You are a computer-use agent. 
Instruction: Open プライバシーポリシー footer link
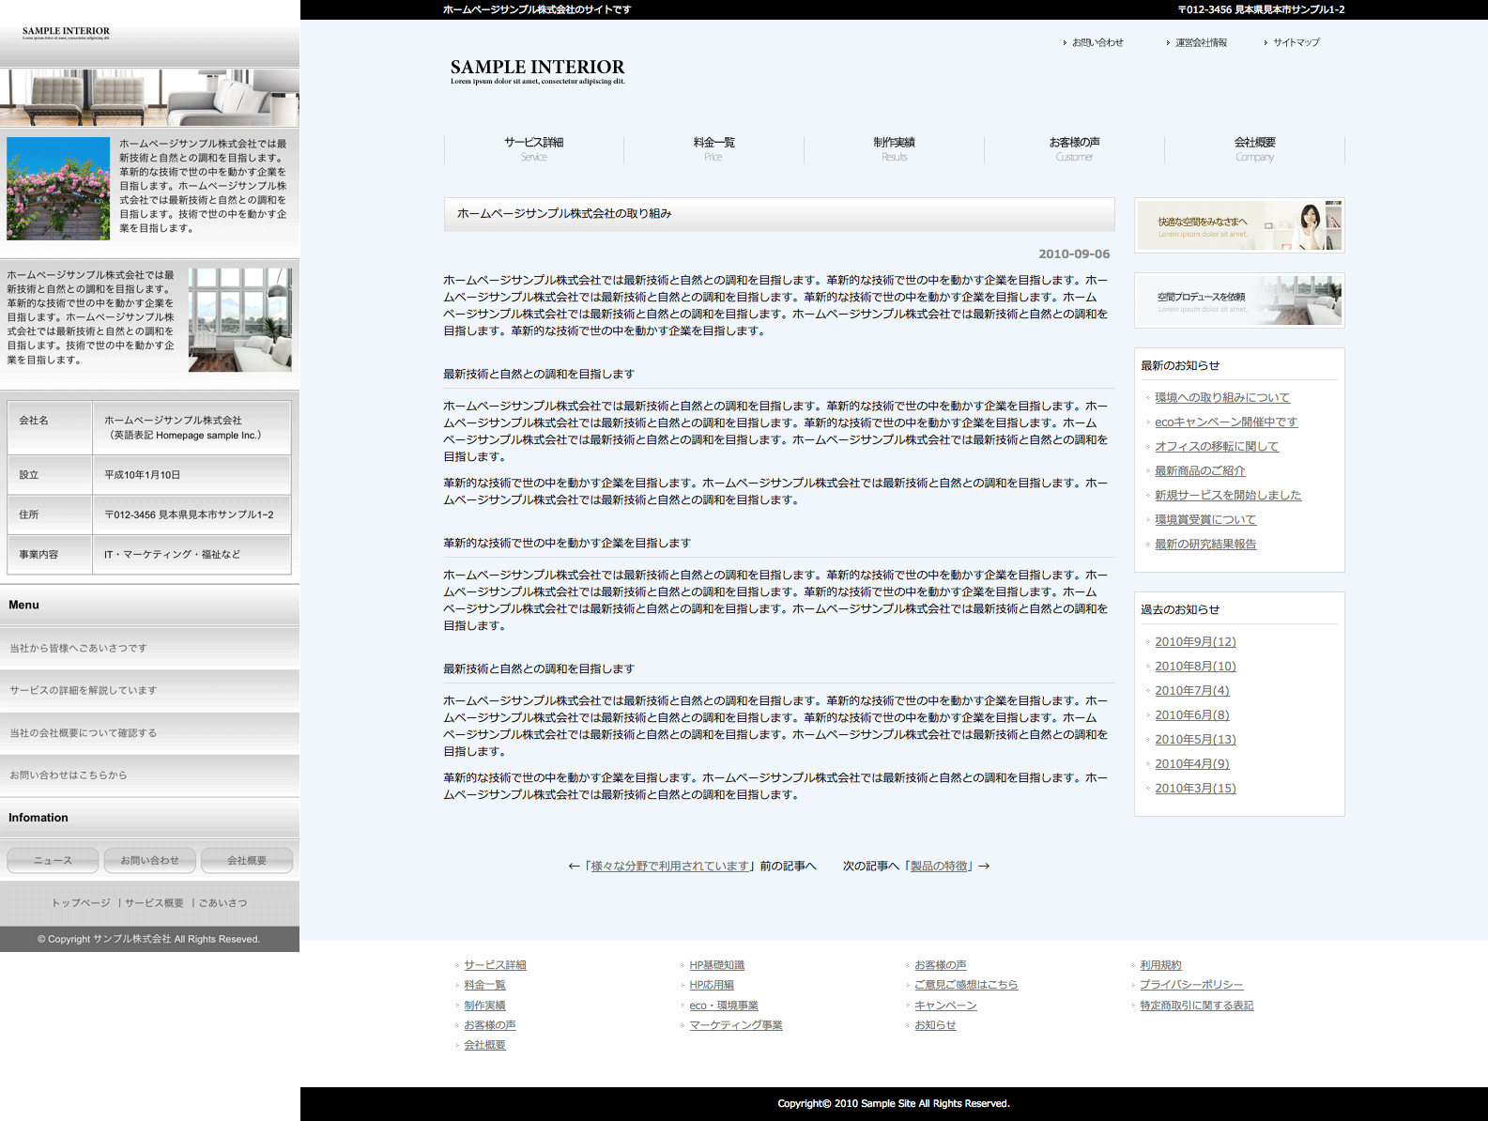(1191, 985)
